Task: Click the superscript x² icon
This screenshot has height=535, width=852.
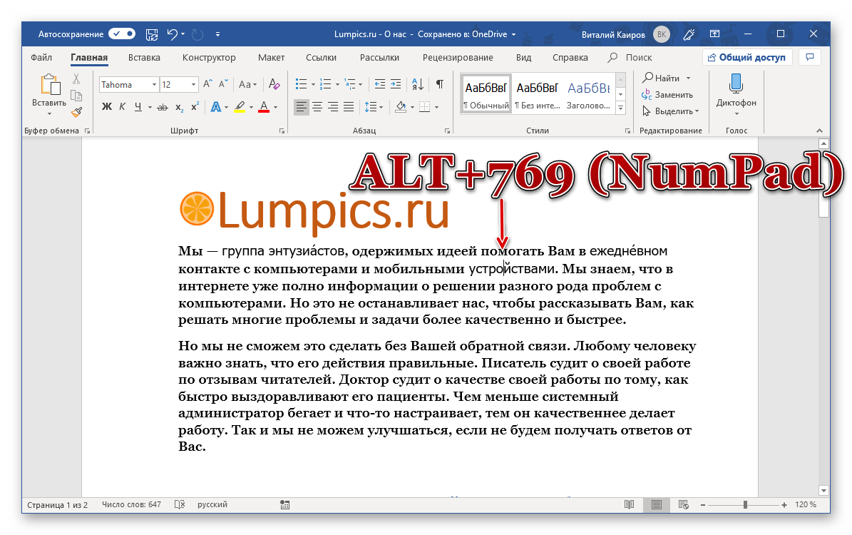Action: 195,107
